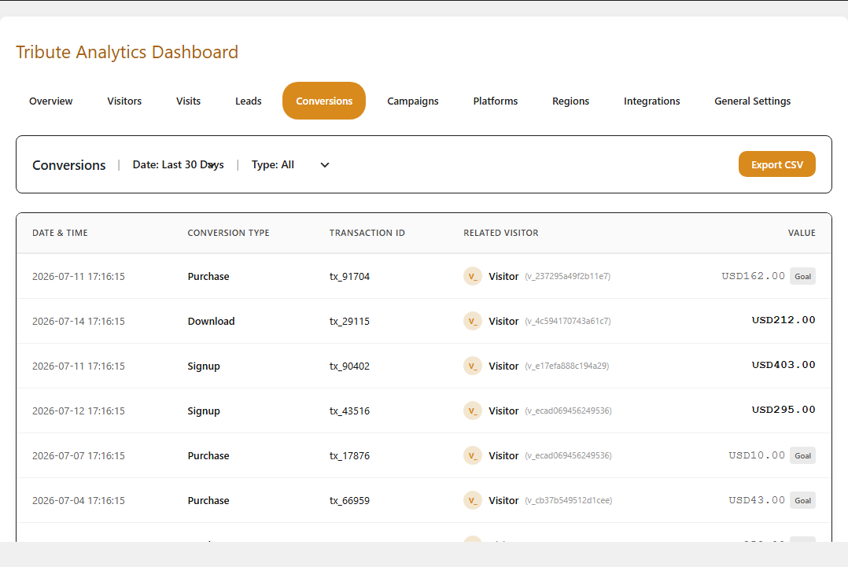Click transaction ID tx_29115
Image resolution: width=848 pixels, height=567 pixels.
(349, 321)
